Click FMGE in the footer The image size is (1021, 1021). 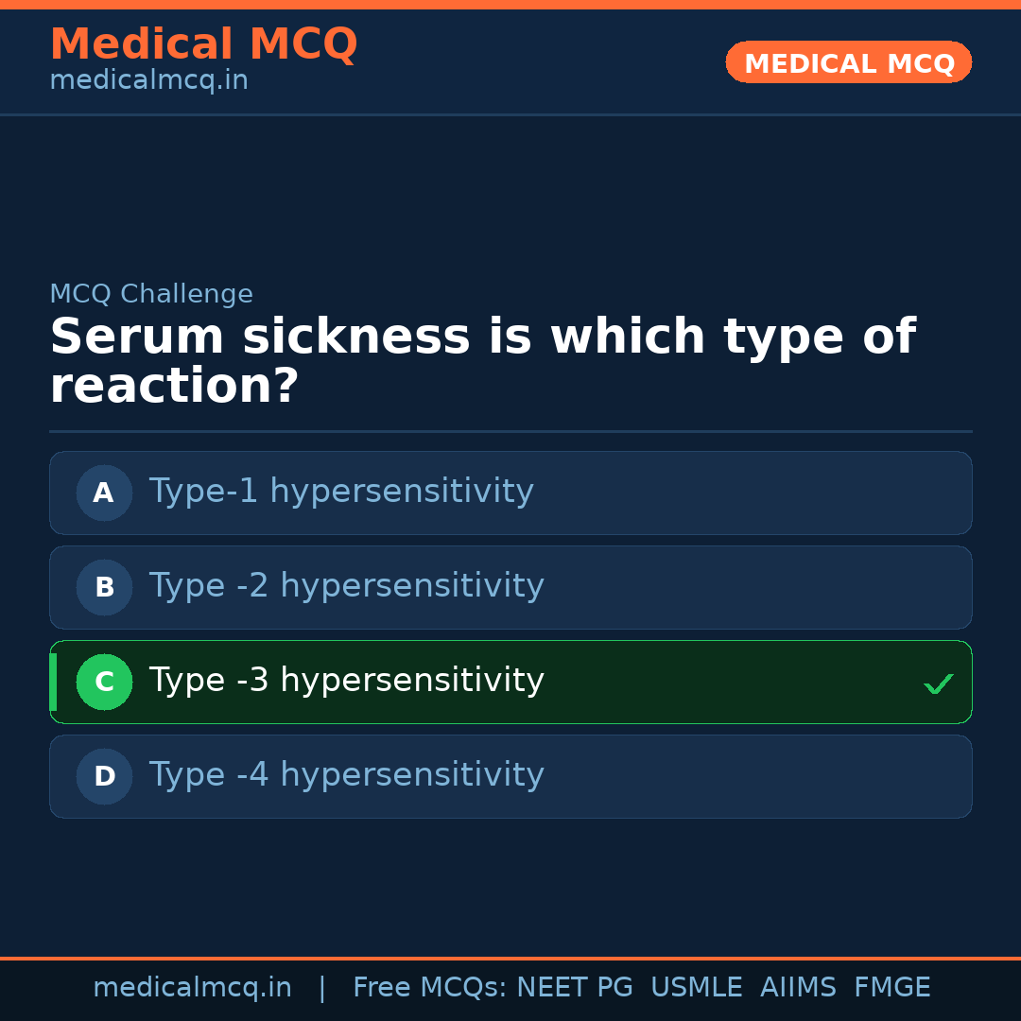click(x=891, y=988)
